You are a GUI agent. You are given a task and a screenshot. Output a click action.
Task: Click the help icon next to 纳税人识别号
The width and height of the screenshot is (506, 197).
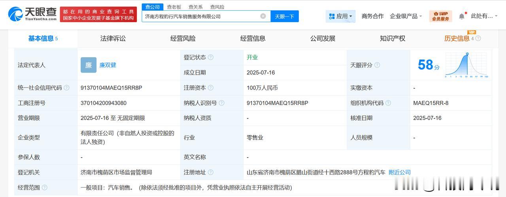222,103
